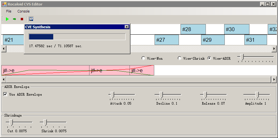Screen dimensions: 278x138
Task: Open the File menu
Action: tap(9, 11)
